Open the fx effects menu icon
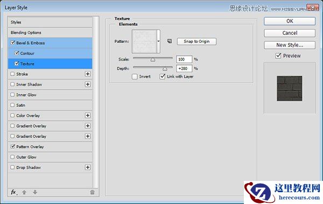The image size is (323, 204). pyautogui.click(x=13, y=192)
